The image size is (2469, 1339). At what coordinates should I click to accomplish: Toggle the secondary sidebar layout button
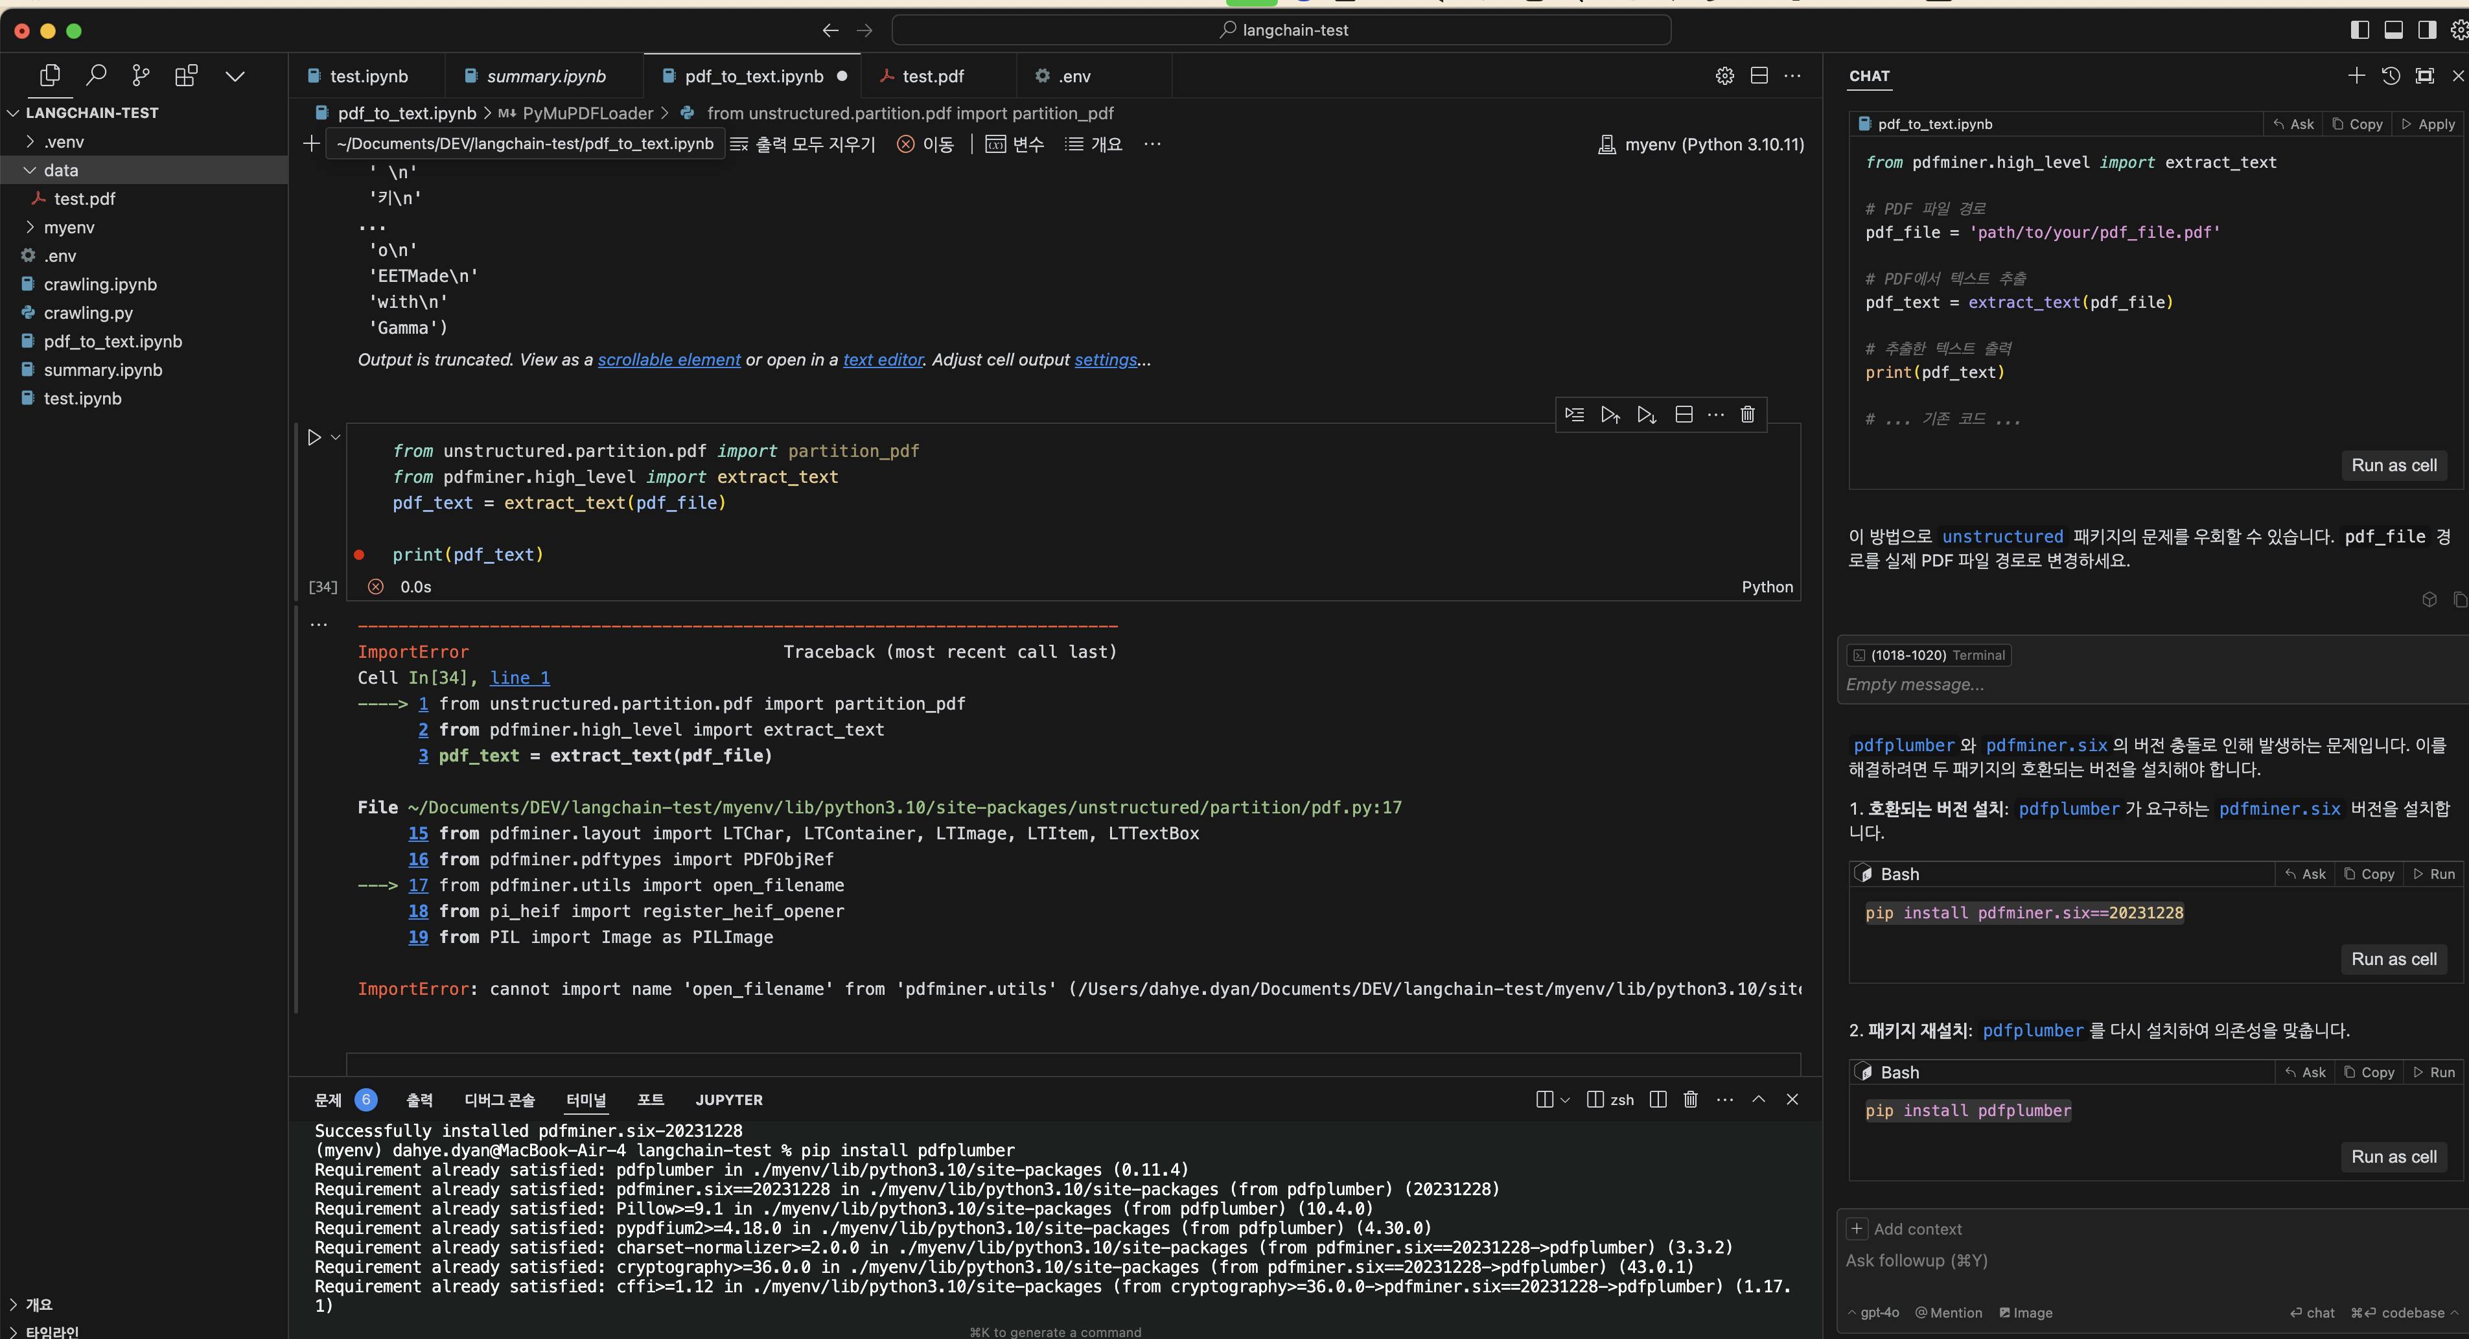2427,30
